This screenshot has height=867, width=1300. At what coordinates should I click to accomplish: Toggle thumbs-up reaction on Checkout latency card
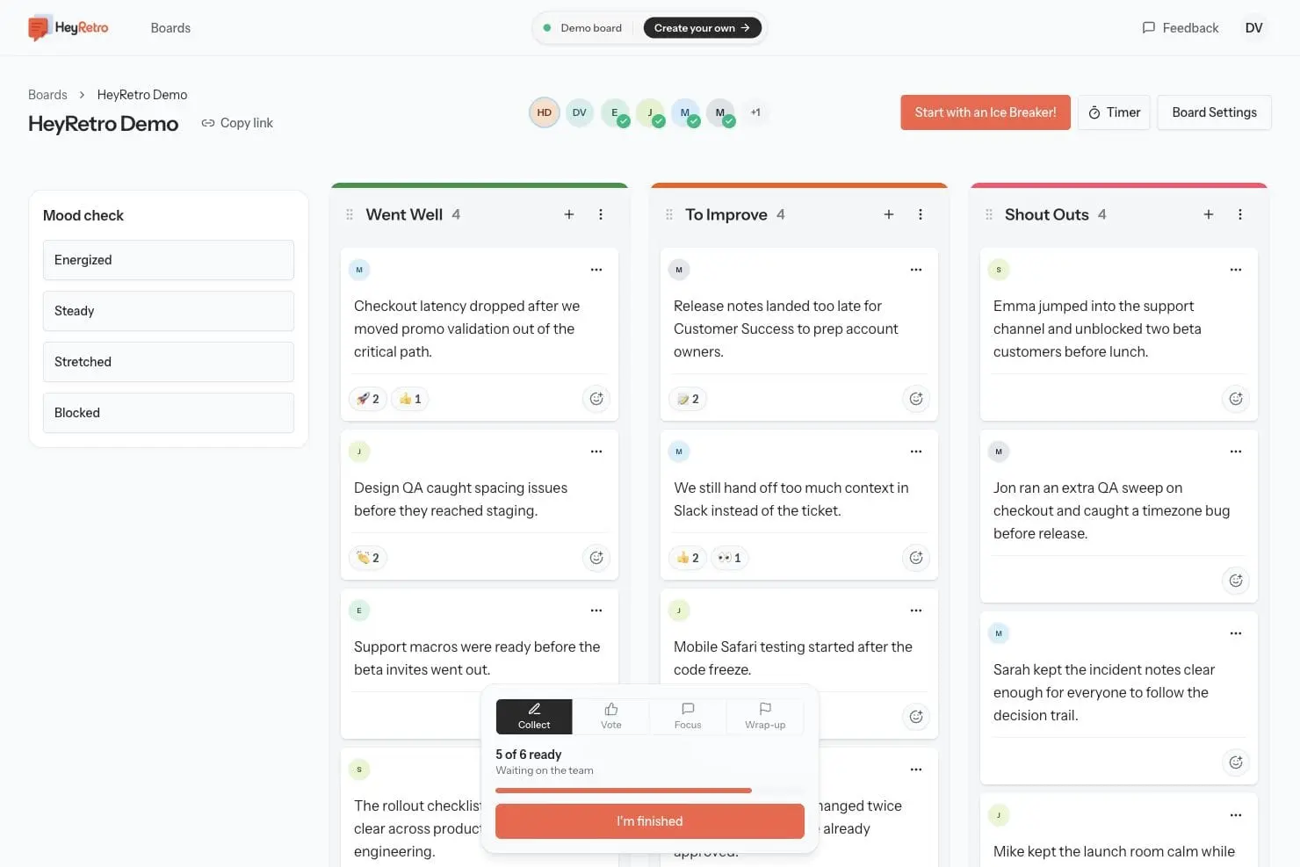point(410,399)
